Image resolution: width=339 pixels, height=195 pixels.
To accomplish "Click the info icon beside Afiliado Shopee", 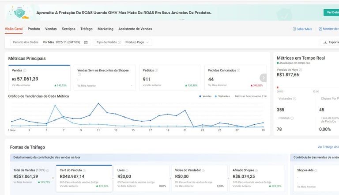I will (256, 170).
